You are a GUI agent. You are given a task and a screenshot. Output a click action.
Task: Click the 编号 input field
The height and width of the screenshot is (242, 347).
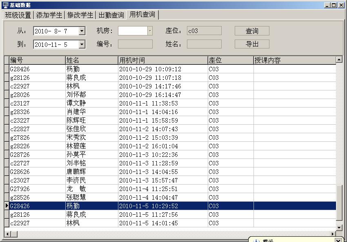135,44
